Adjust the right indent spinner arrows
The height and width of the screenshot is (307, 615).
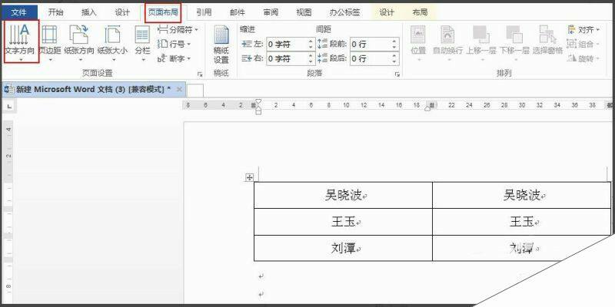(311, 59)
